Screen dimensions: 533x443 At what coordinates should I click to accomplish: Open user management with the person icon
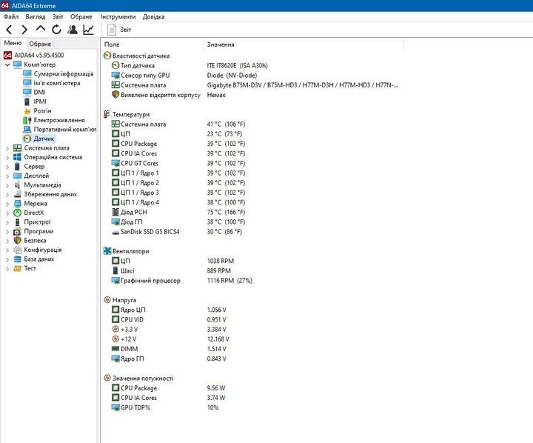73,30
